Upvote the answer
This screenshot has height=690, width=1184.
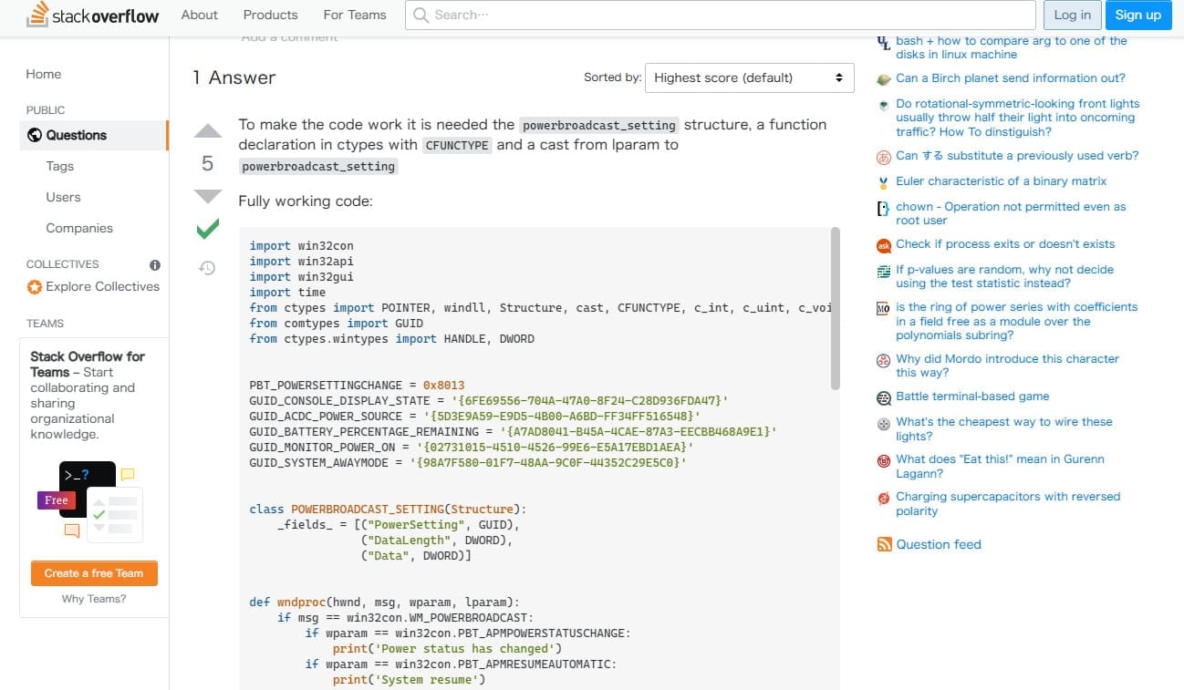(208, 131)
